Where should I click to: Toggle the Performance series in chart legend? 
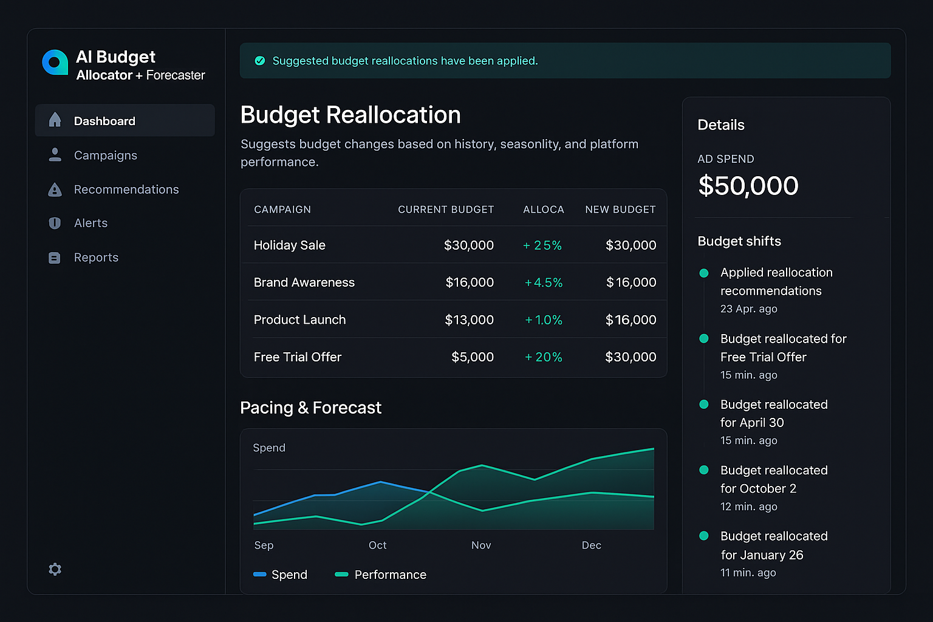[380, 574]
